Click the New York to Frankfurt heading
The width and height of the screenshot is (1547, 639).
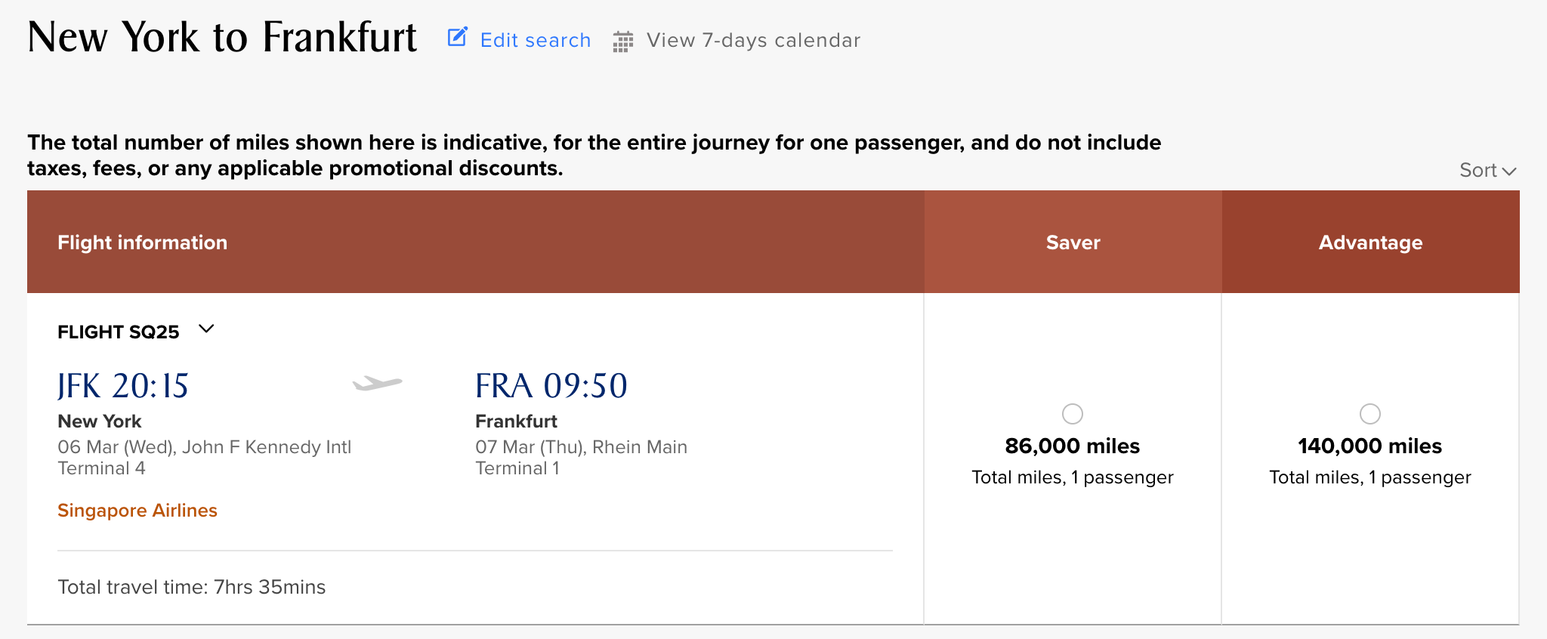[x=222, y=37]
